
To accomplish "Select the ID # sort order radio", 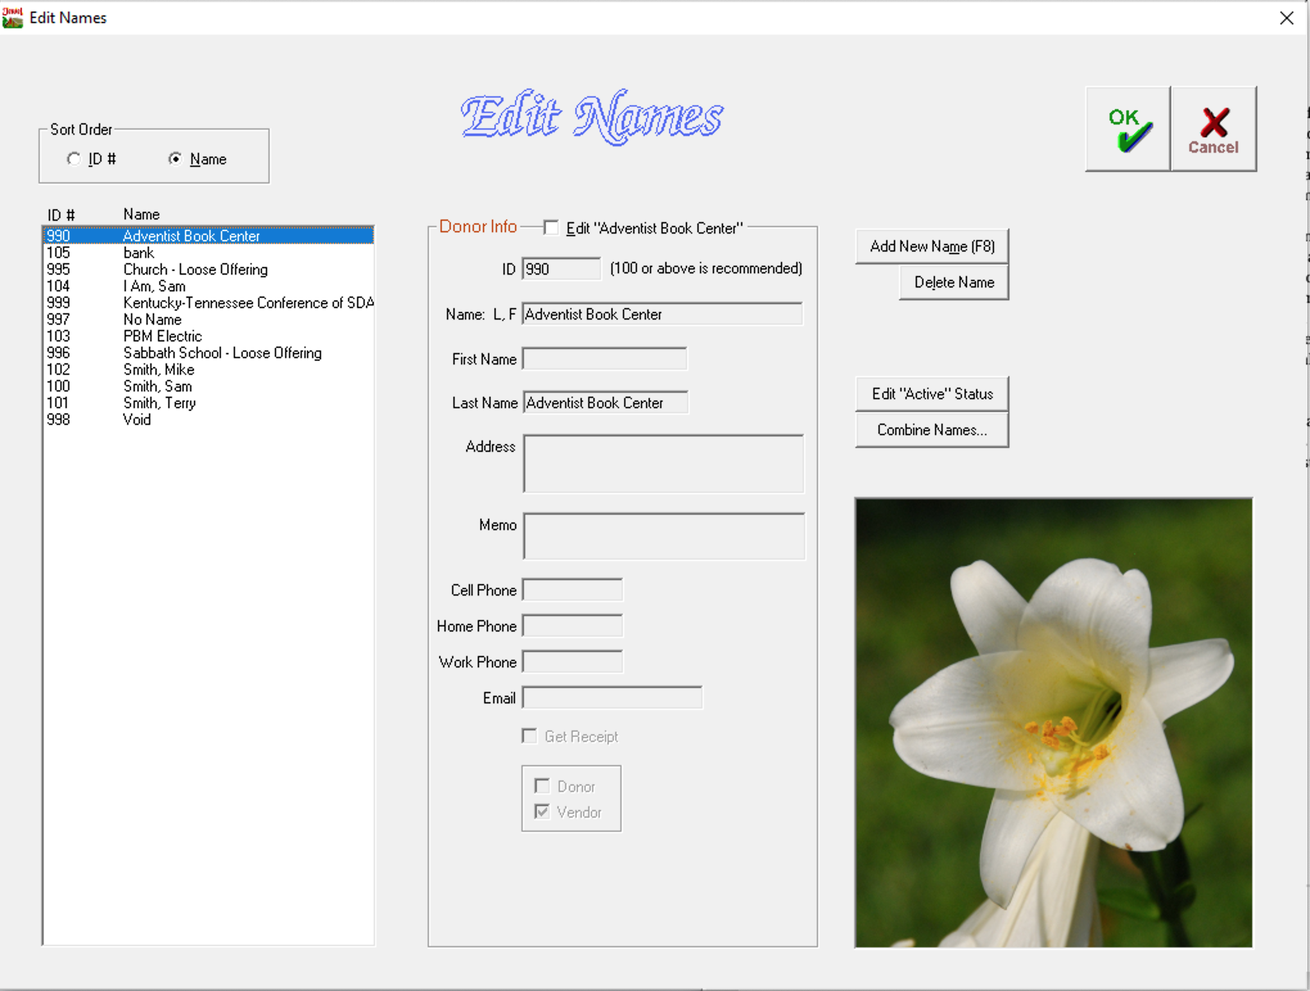I will coord(74,159).
